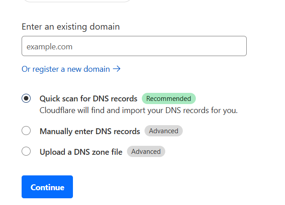Click Advanced badge beside Manually enter DNS records
Image resolution: width=285 pixels, height=205 pixels.
pyautogui.click(x=163, y=131)
